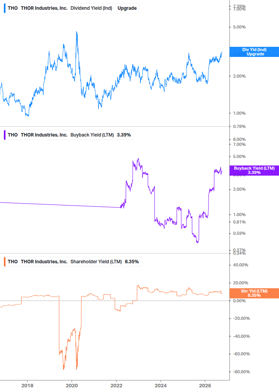The image size is (279, 392).
Task: Click the 2022 label on the time axis
Action: [x=116, y=386]
